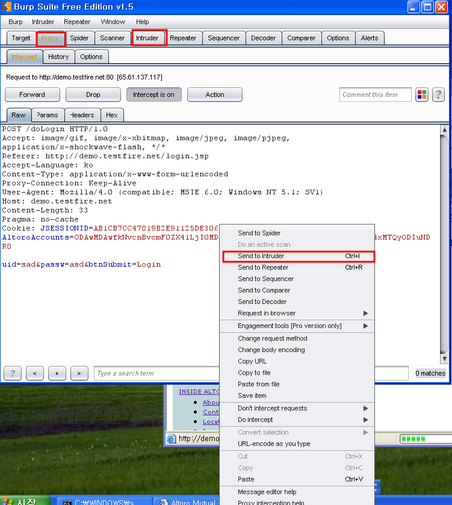Switch to the Sequencer tab
This screenshot has width=452, height=505.
(224, 38)
